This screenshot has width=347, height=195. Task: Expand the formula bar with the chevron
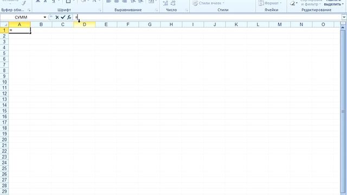click(344, 17)
